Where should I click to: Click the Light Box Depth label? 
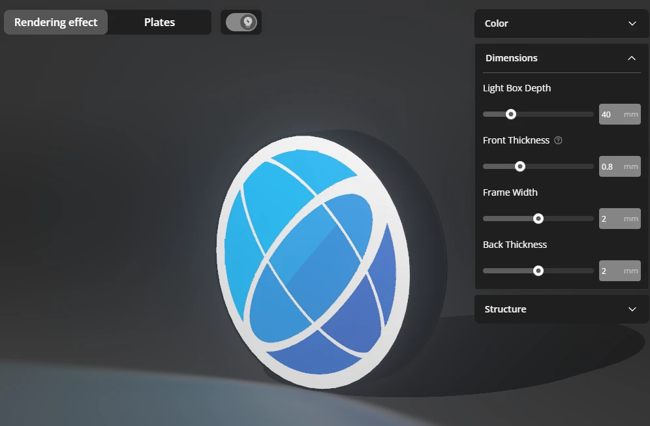point(517,88)
